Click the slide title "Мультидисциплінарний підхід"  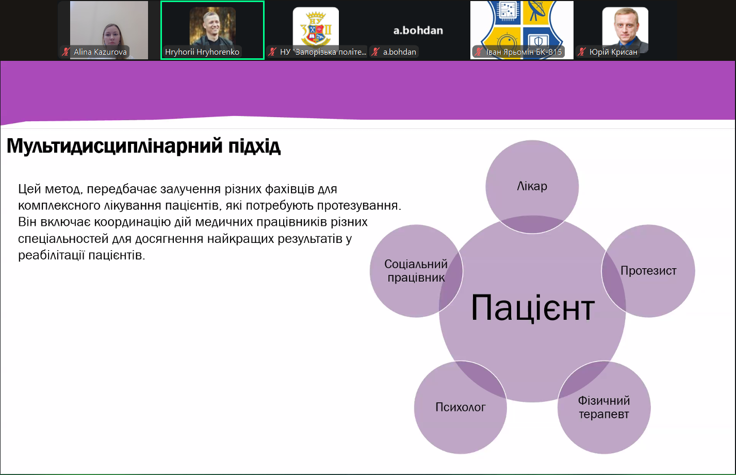[143, 147]
